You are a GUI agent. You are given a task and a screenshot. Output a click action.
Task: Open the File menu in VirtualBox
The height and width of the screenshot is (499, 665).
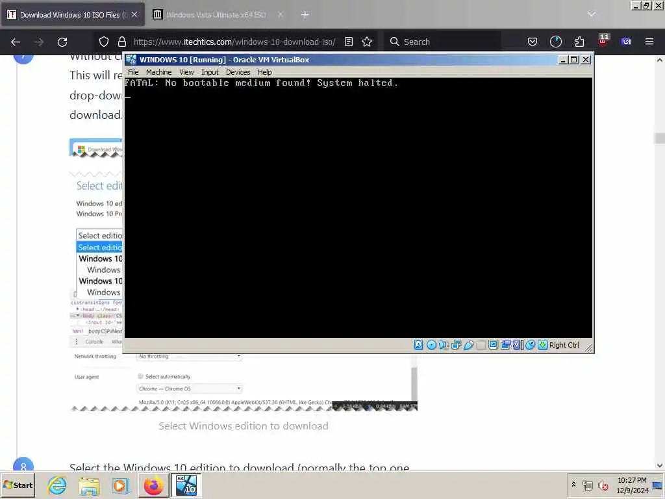tap(133, 72)
